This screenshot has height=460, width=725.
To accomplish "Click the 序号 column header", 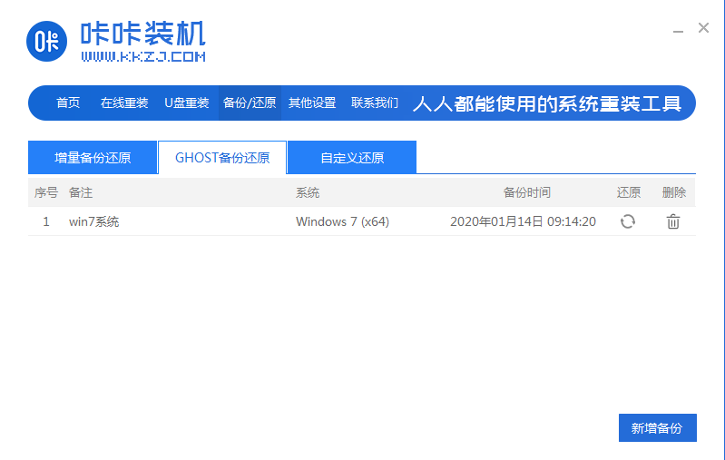I will pos(46,192).
